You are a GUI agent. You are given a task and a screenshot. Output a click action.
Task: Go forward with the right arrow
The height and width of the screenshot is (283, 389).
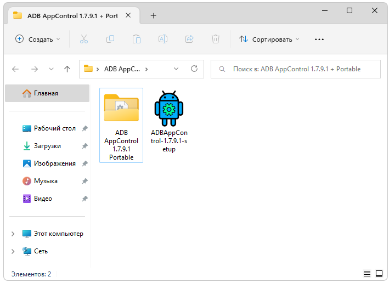point(35,69)
